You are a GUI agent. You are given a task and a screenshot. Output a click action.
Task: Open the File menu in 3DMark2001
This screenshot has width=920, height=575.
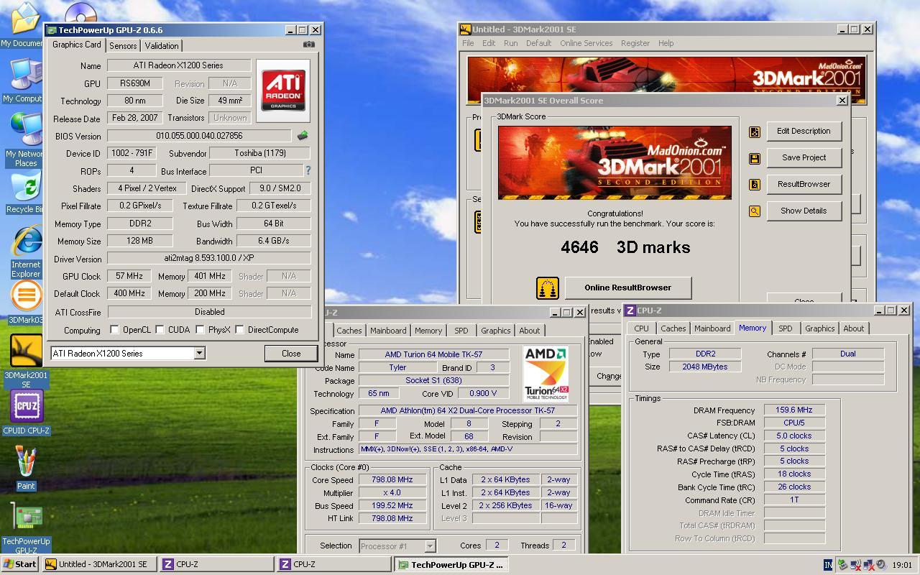(x=468, y=43)
